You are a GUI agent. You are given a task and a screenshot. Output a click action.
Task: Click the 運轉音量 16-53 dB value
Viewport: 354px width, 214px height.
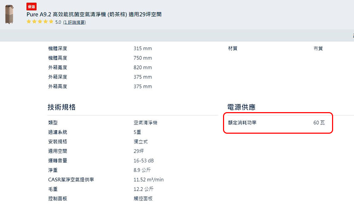point(144,161)
